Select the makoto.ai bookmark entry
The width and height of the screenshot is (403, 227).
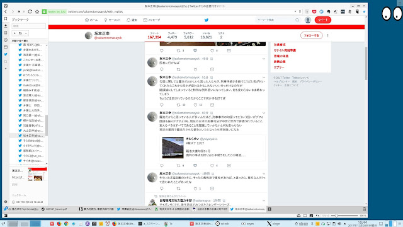31,85
